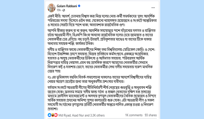This screenshot has height=119, width=204.
Task: Click the blue Like reaction icon
Action: [49, 115]
